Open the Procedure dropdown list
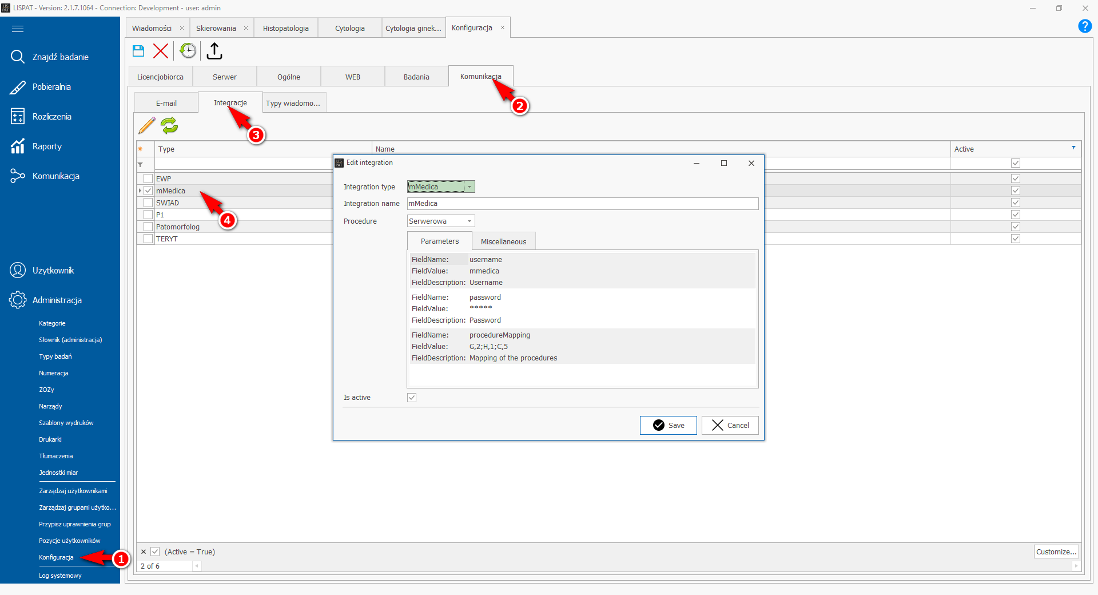Viewport: 1098px width, 595px height. click(469, 221)
